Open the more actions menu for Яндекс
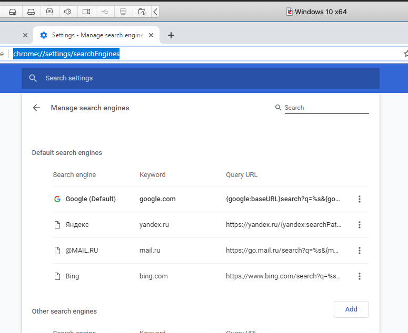The image size is (408, 333). pos(360,225)
